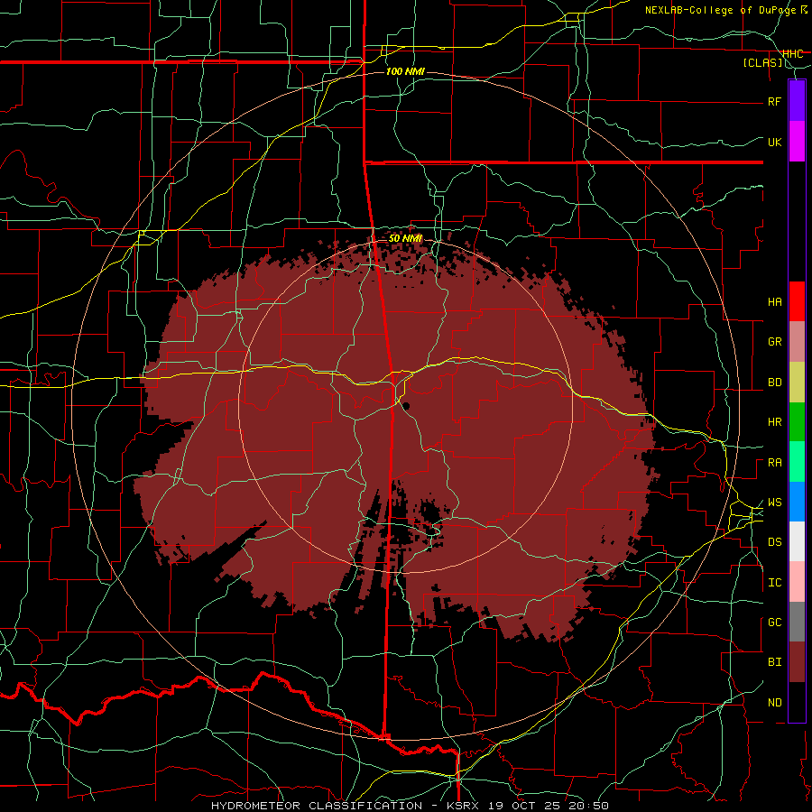This screenshot has height=812, width=812.
Task: Click the GC legend label
Action: 774,623
